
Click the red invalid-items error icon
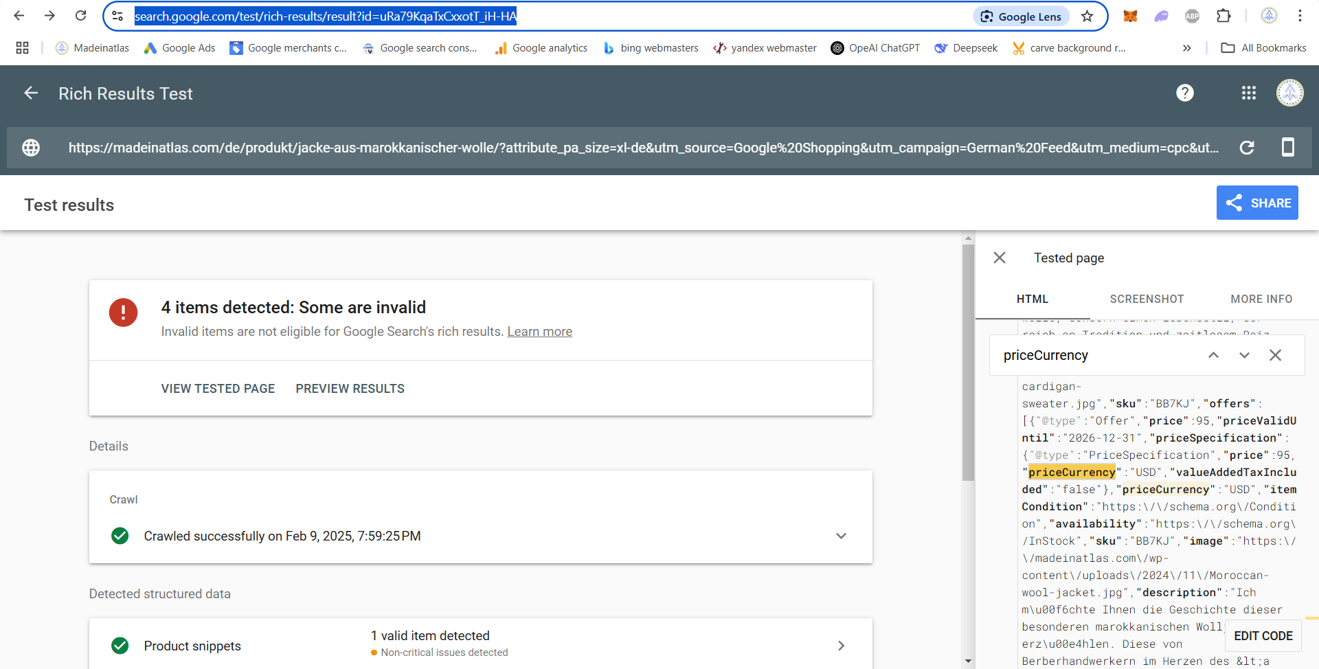[124, 313]
